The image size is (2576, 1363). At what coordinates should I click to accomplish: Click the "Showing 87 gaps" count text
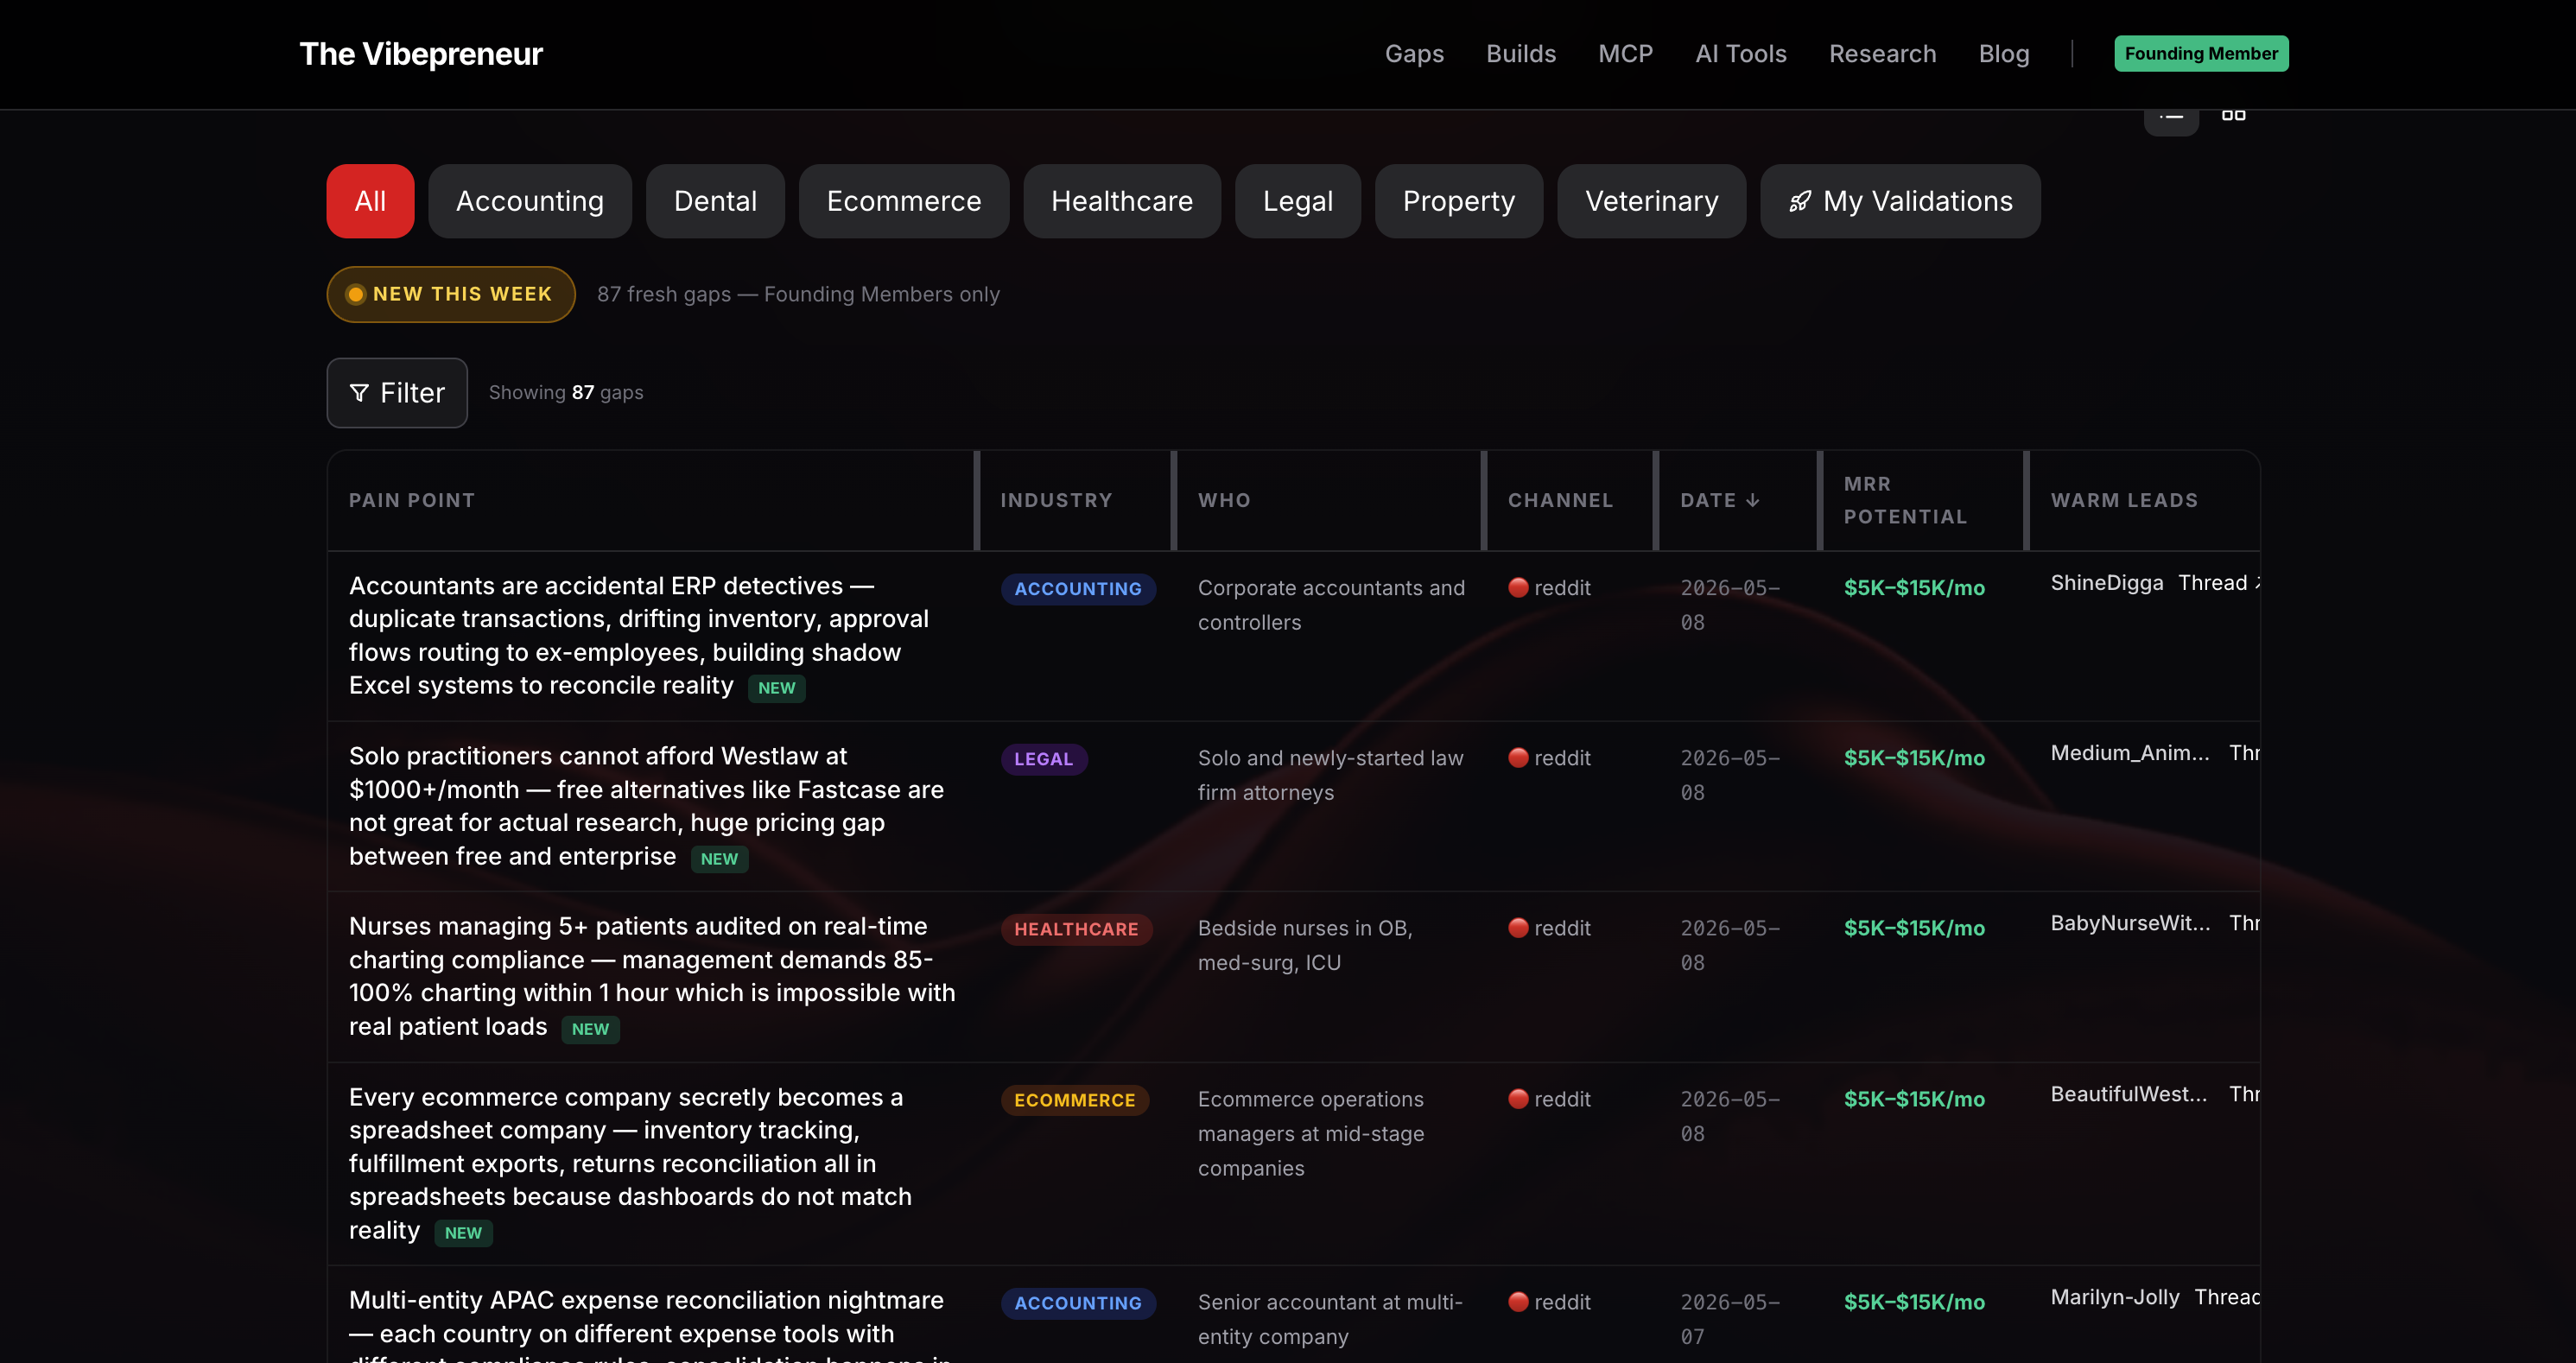coord(566,393)
